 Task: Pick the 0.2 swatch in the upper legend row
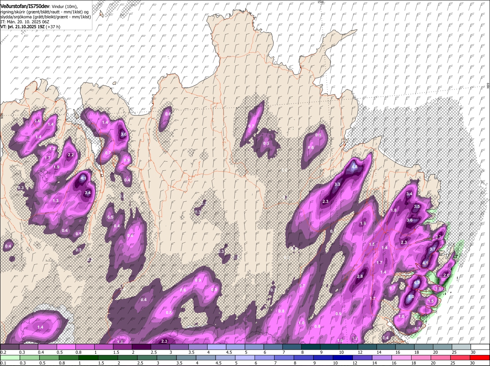click(10, 347)
